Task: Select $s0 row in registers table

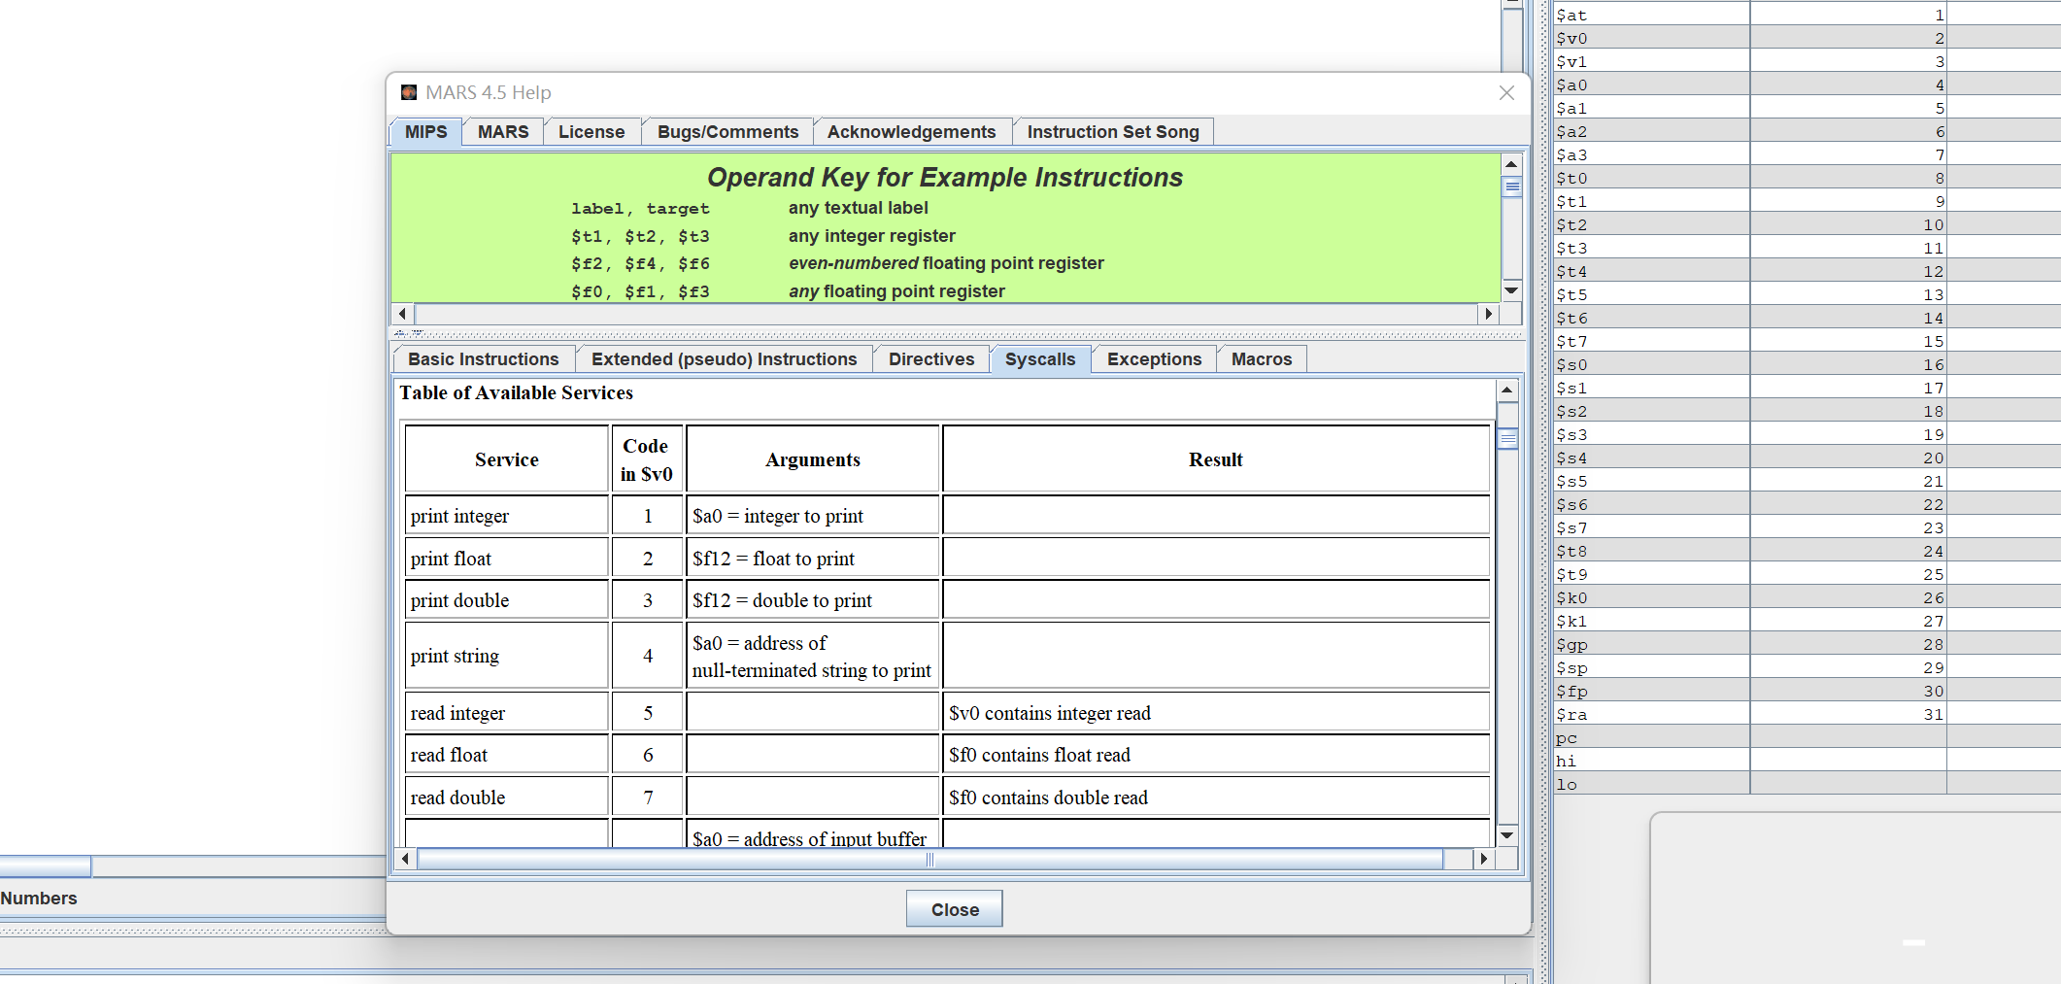Action: (x=1807, y=364)
